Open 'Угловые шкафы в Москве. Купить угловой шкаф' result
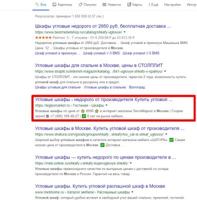The image size is (197, 200). click(109, 128)
